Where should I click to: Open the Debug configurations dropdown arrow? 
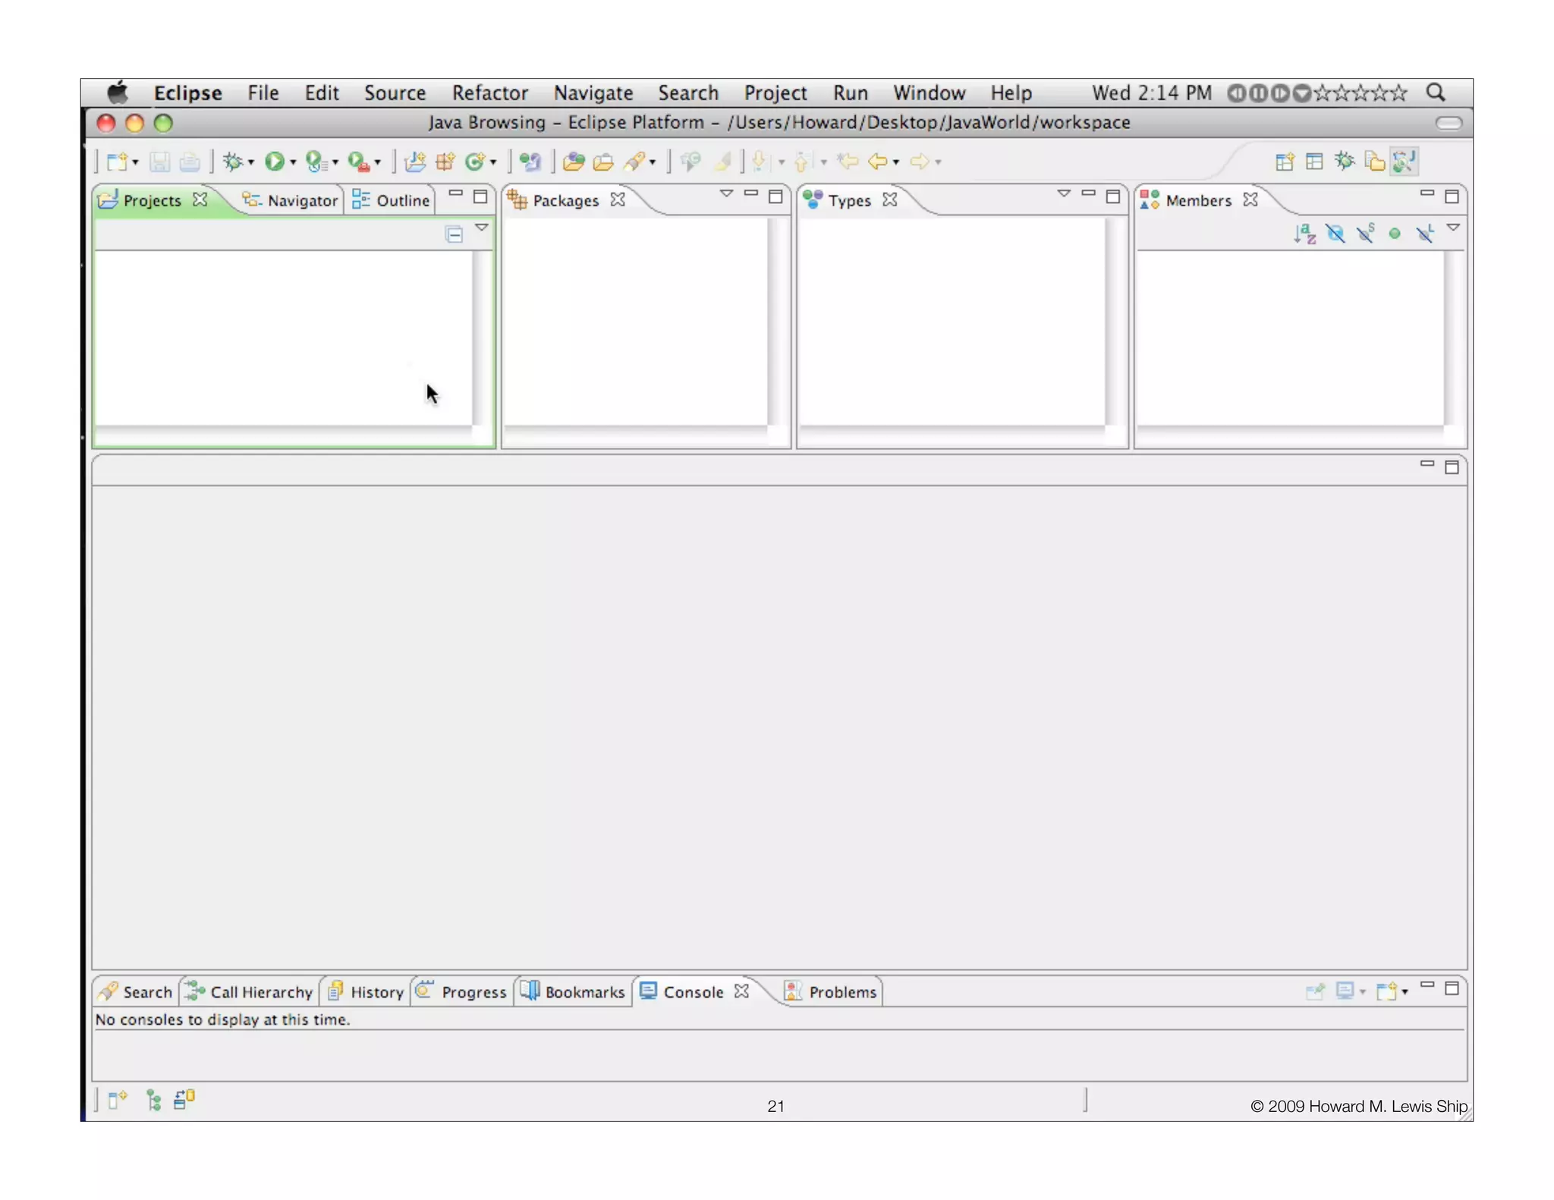[x=251, y=162]
